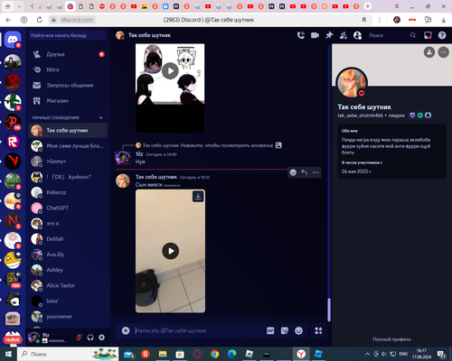Screen dimensions: 452x361
Task: Open the Мои сами лучши бло... group chat
Action: click(x=68, y=146)
